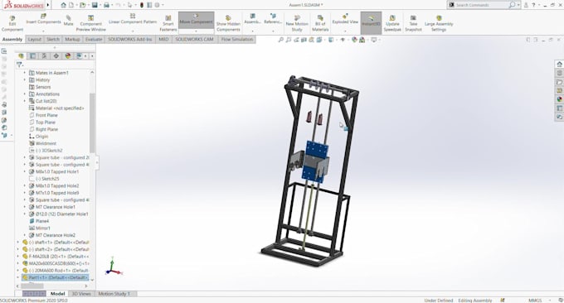Open Large Assembly Settings
Image resolution: width=564 pixels, height=303 pixels.
[x=439, y=23]
